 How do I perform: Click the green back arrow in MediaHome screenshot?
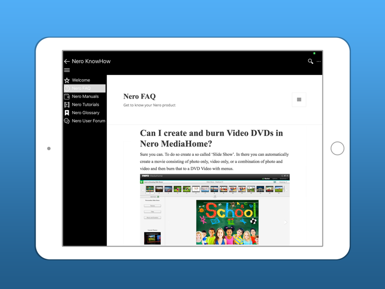point(142,182)
